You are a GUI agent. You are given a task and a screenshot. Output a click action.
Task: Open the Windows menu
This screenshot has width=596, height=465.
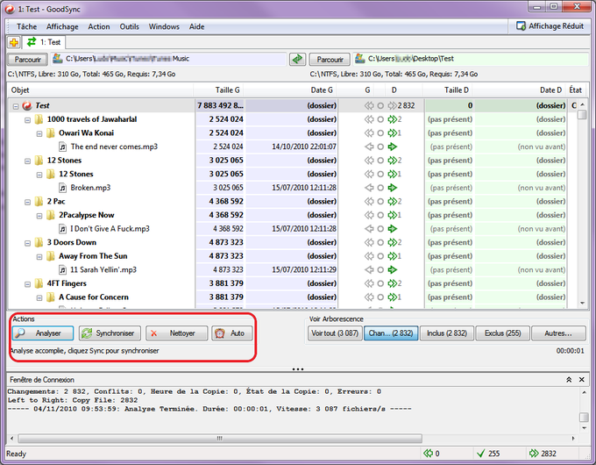pos(164,26)
